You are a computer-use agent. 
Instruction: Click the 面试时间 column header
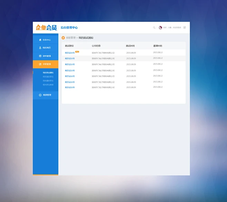[130, 46]
